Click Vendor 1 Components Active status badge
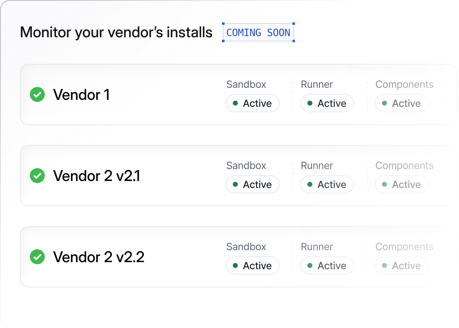Screen dimensions: 459x328 point(402,104)
